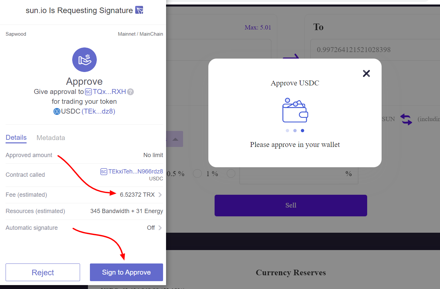Viewport: 440px width, 289px height.
Task: Click the custom slippage percentage input field
Action: tap(299, 173)
